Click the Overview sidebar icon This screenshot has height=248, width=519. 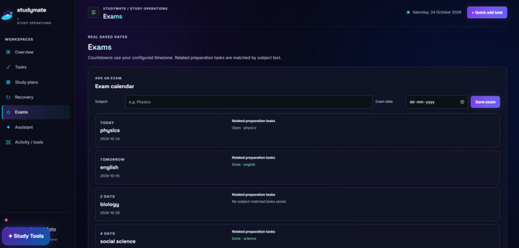[8, 52]
